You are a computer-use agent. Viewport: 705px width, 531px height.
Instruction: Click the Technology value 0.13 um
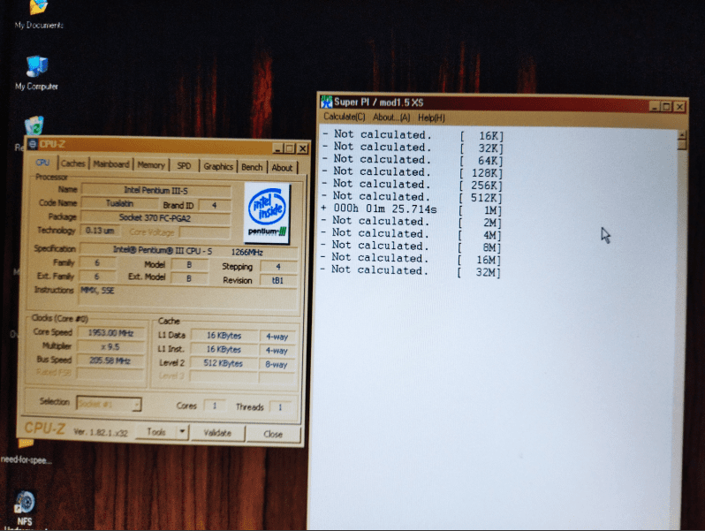pyautogui.click(x=100, y=231)
